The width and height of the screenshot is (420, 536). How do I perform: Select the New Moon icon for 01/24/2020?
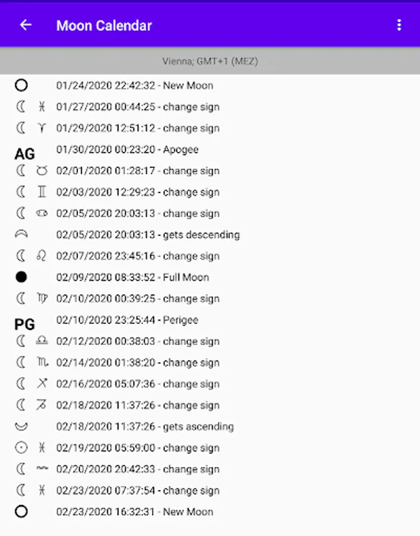(21, 85)
